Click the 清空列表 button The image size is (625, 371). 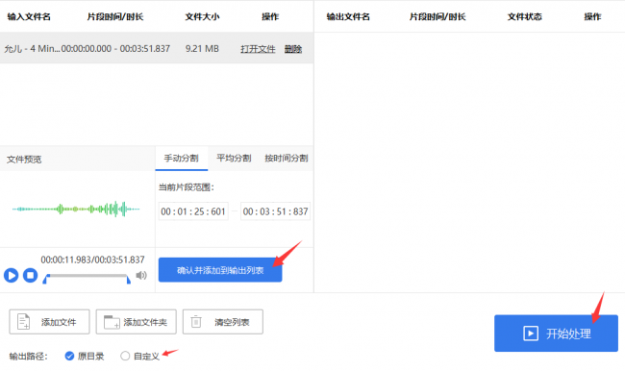[x=223, y=322]
